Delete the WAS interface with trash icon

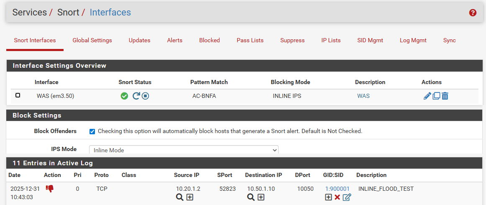point(445,96)
